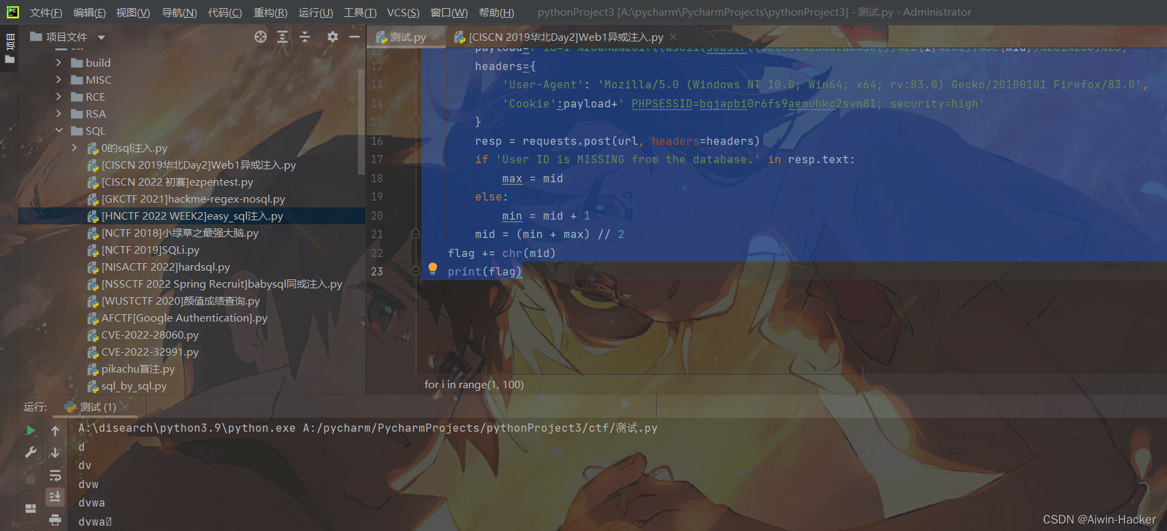This screenshot has height=531, width=1167.
Task: Click the restore layout icon in run panel
Action: click(31, 508)
